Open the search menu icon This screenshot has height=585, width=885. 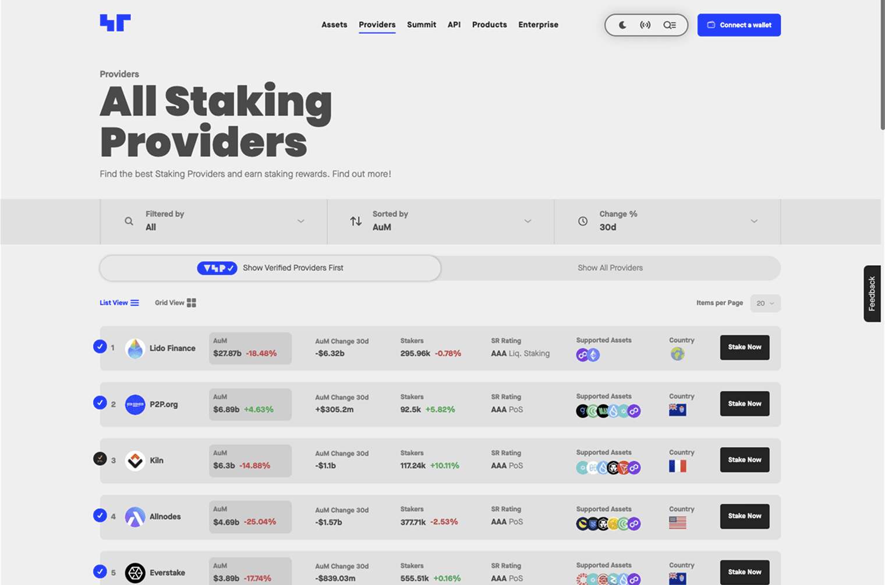tap(670, 25)
